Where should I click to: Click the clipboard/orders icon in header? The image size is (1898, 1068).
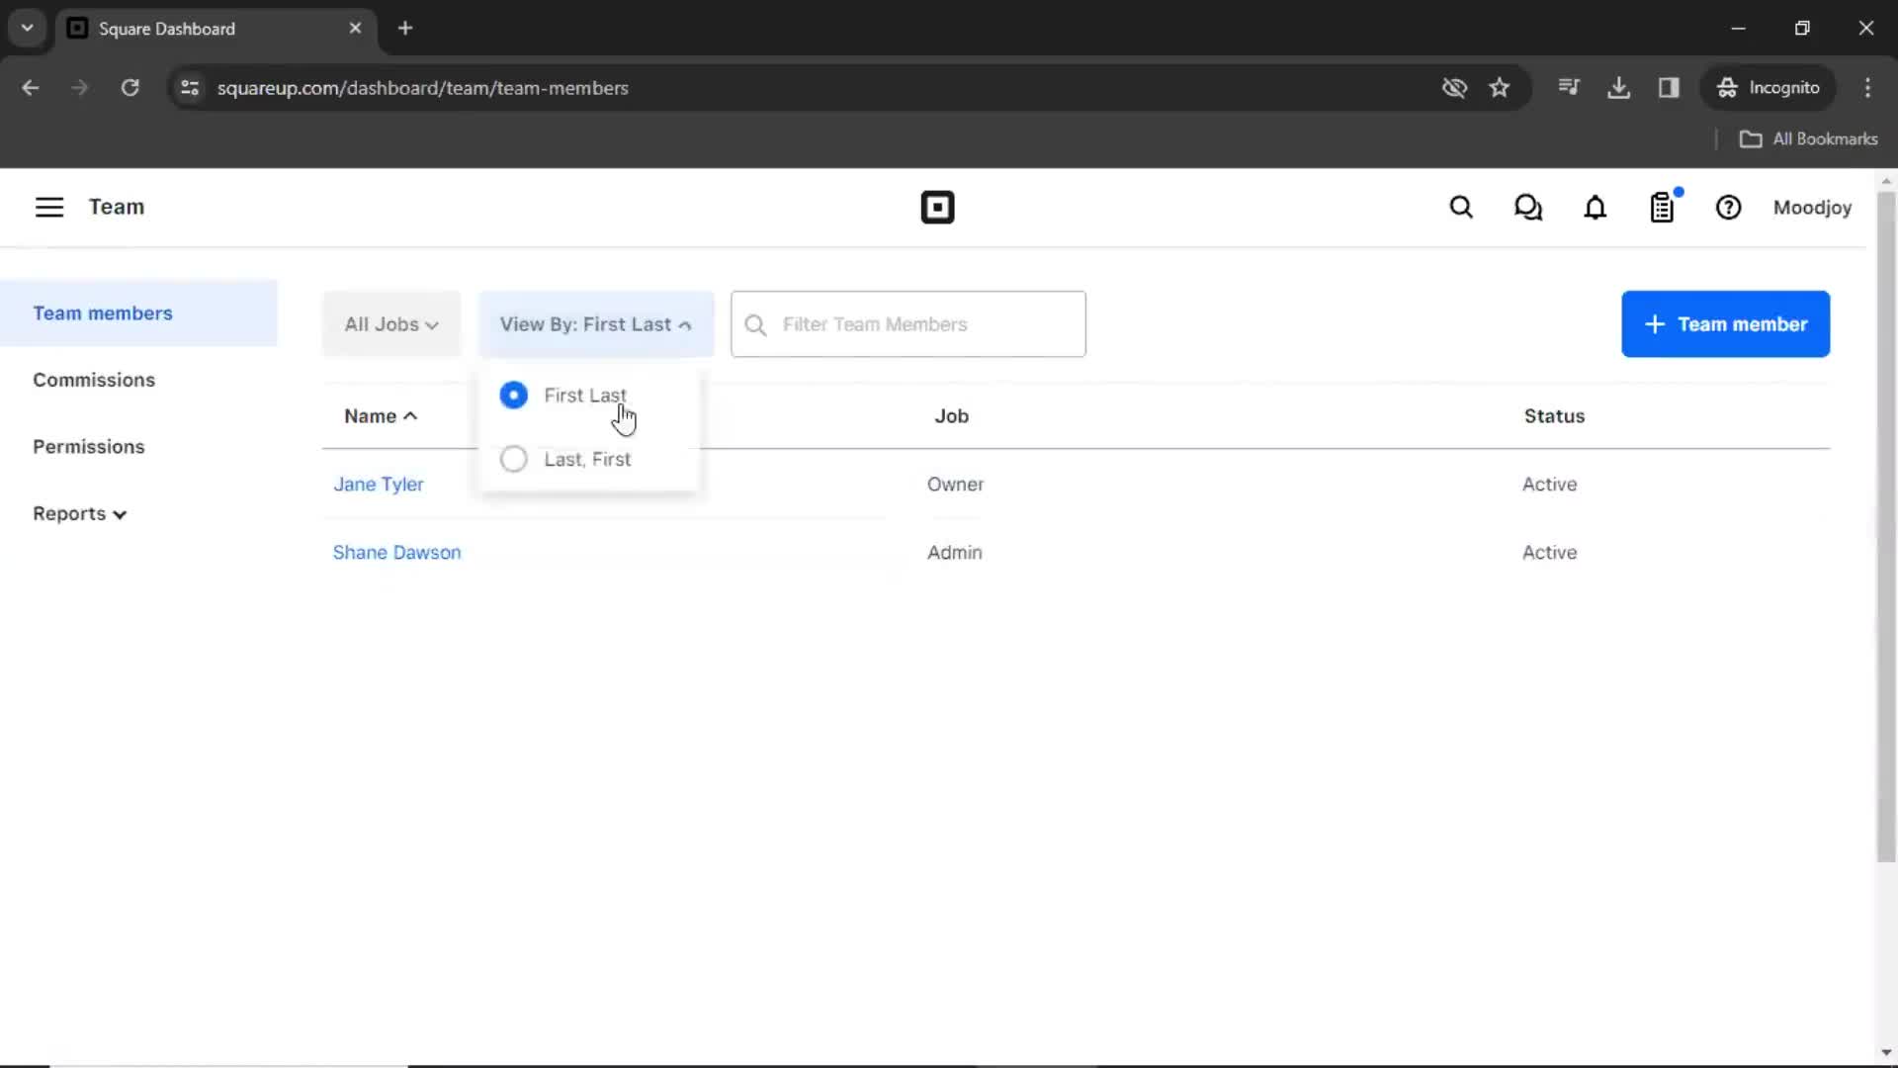pos(1664,208)
